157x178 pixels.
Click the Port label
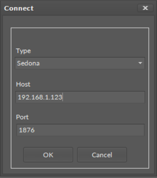[x=22, y=117]
